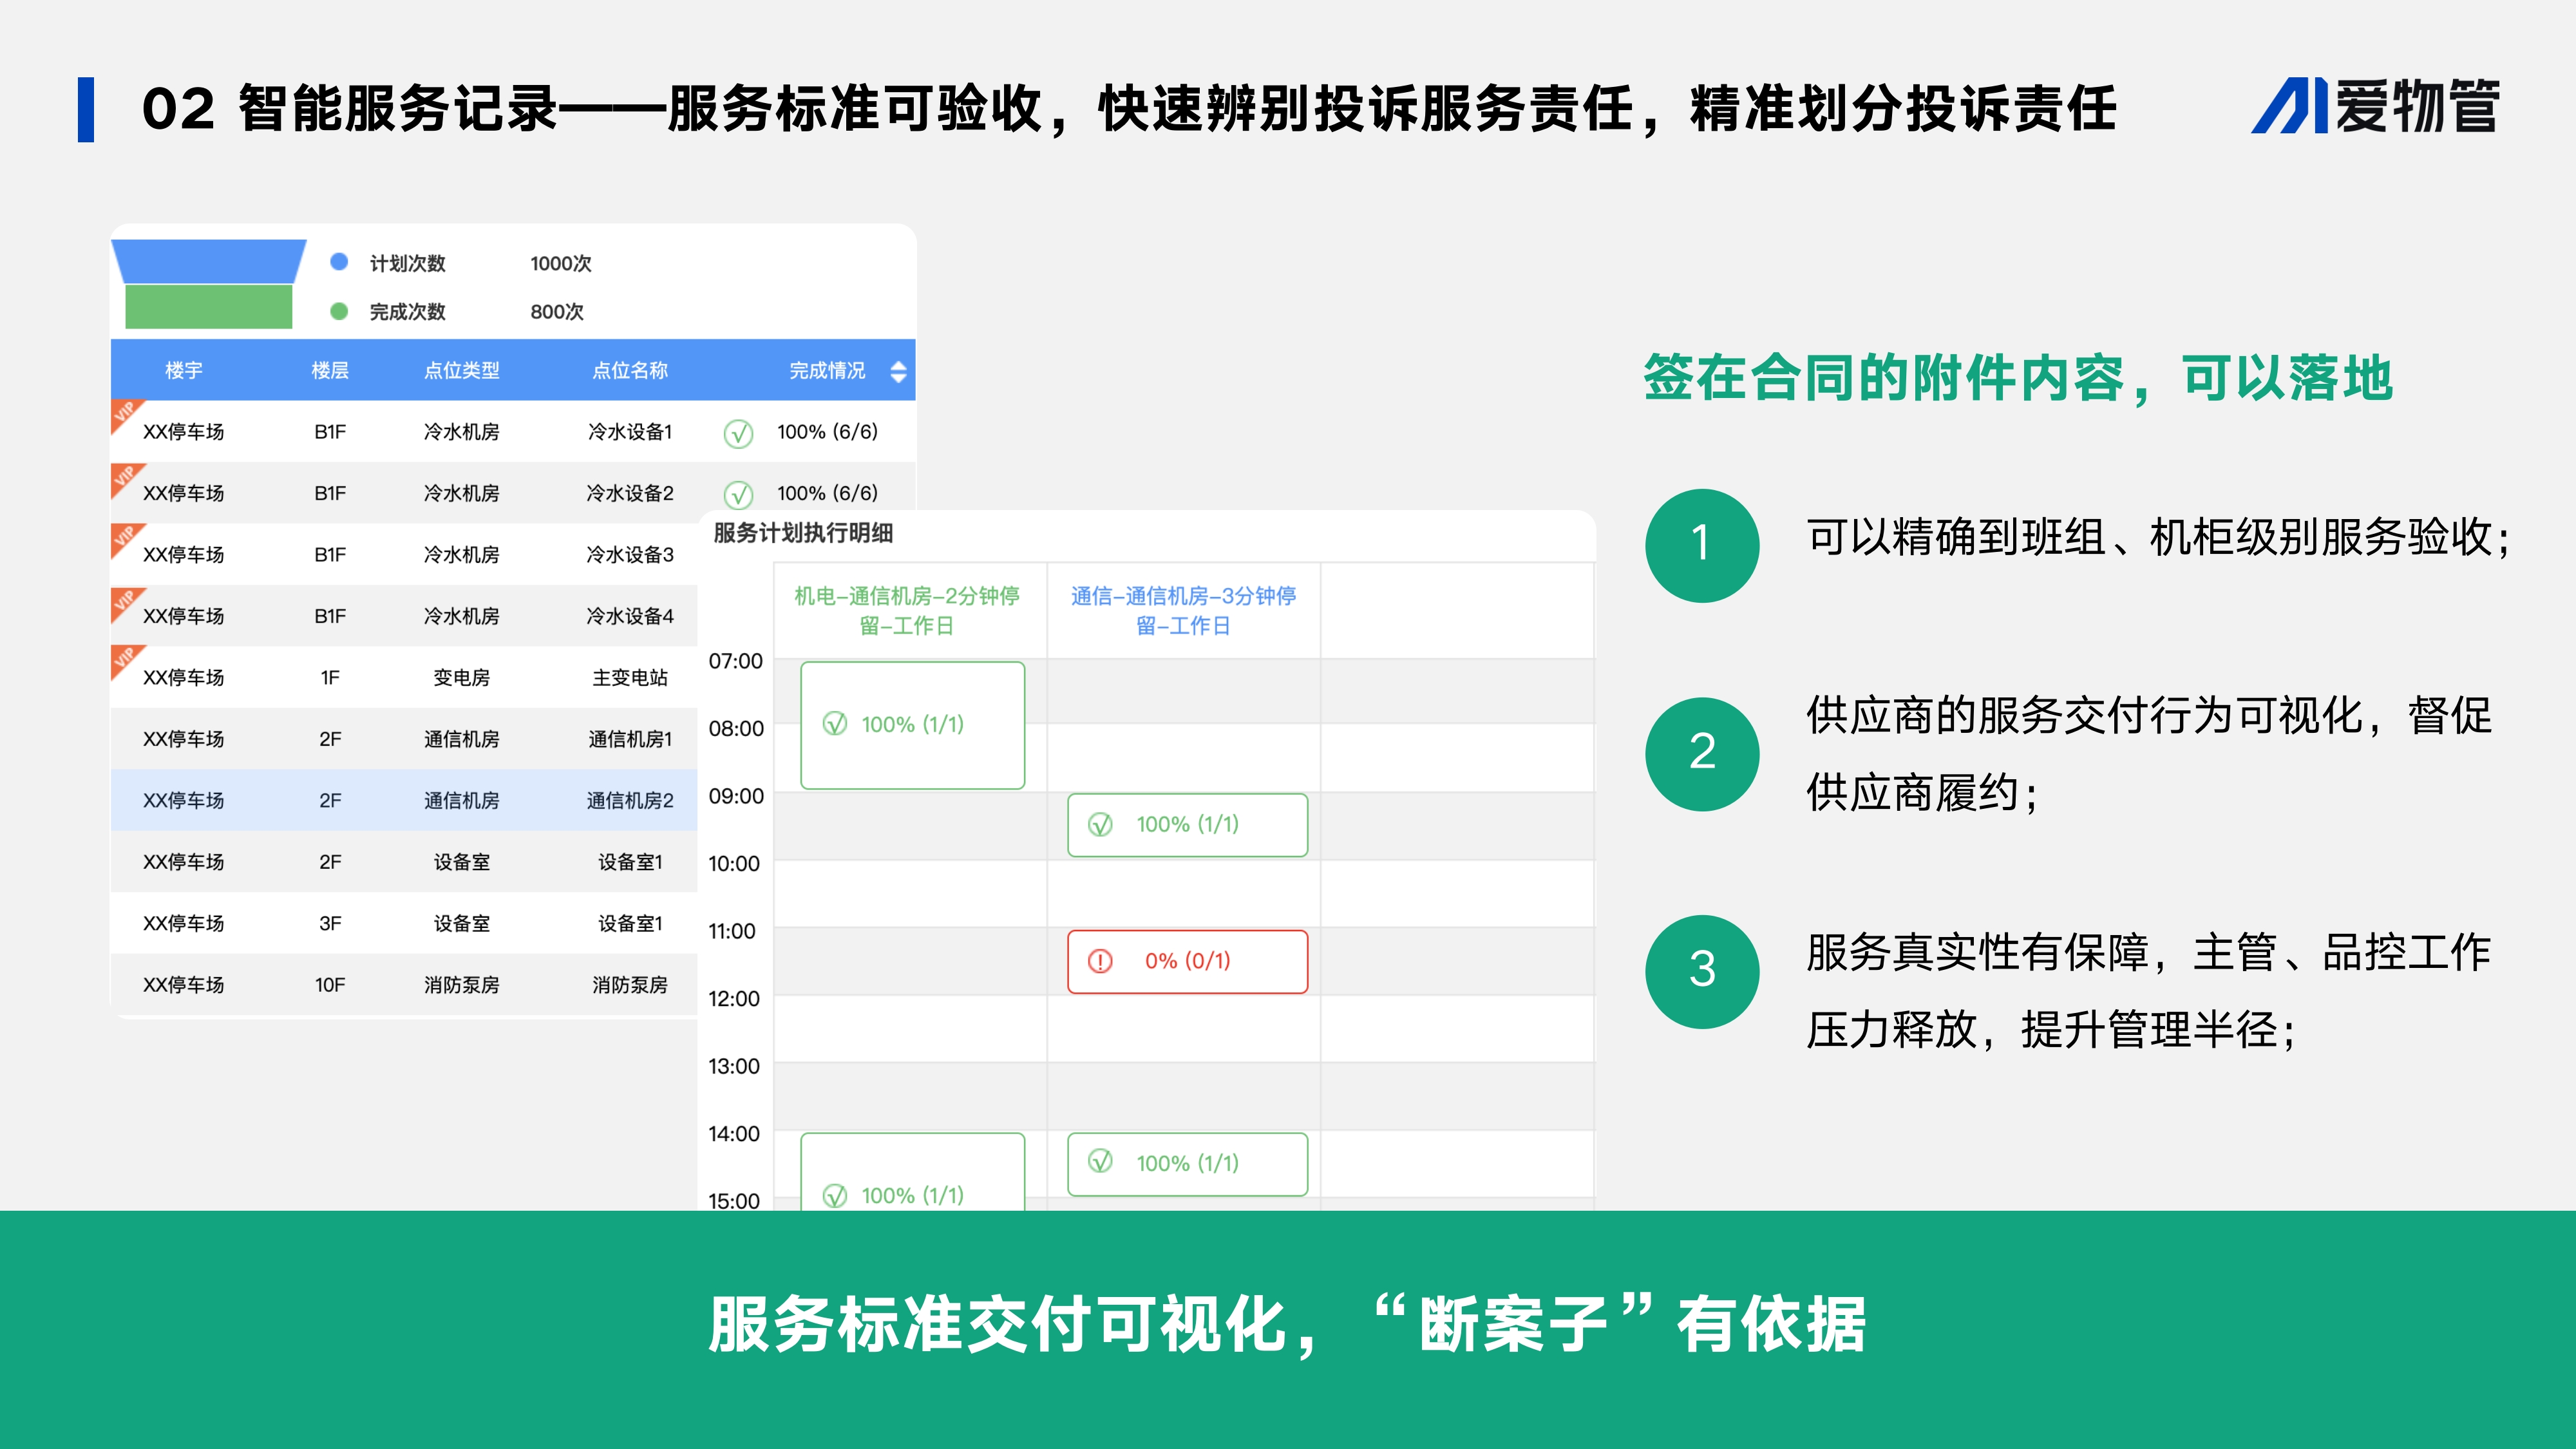Viewport: 2576px width, 1449px height.
Task: Click 100% (6/6) on the 冷水设备2 row
Action: (827, 493)
